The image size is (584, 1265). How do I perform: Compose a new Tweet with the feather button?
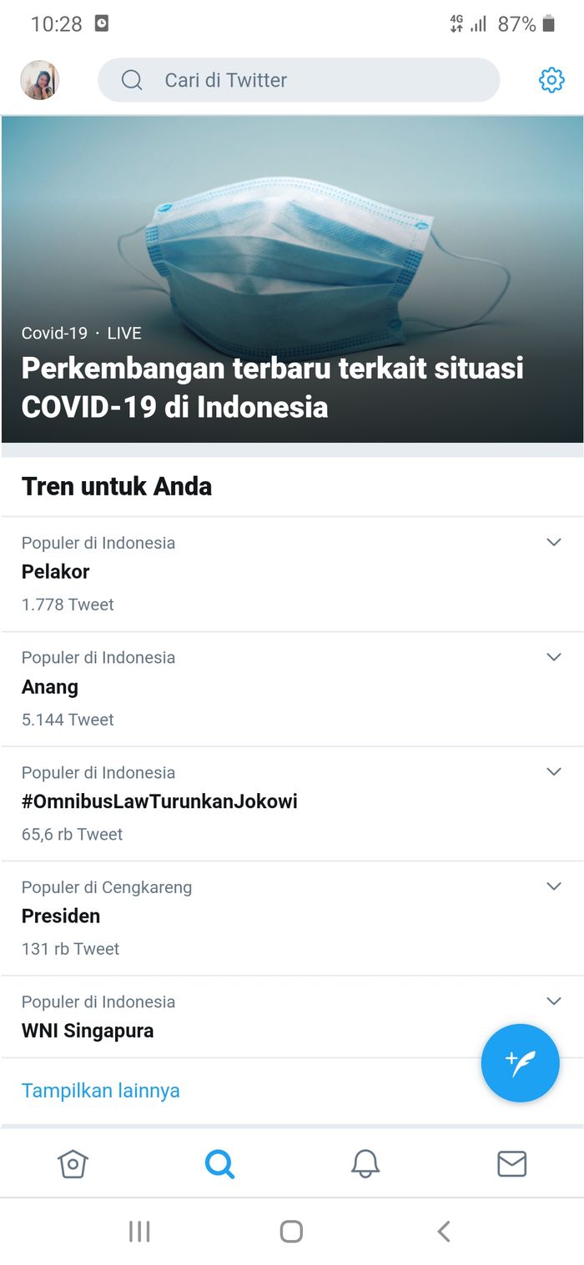coord(519,1062)
